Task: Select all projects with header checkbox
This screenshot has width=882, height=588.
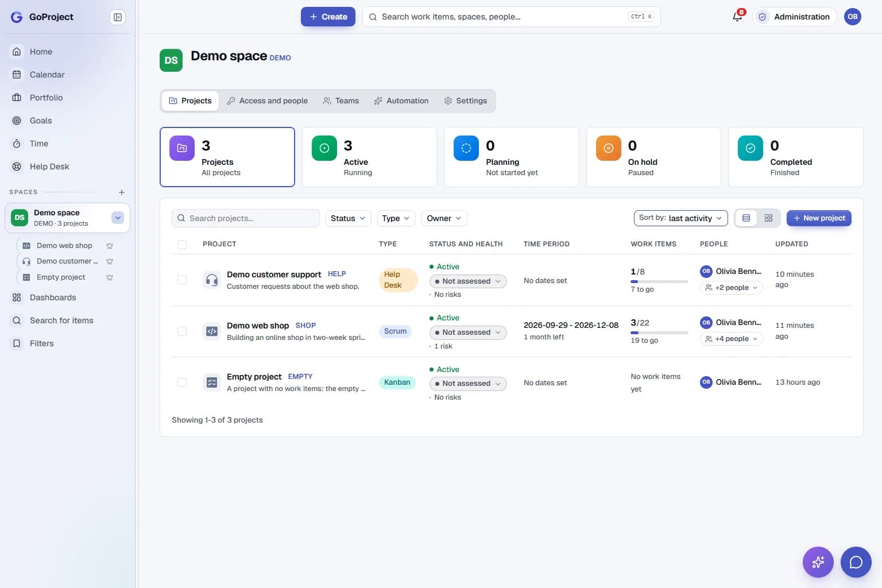Action: coord(182,245)
